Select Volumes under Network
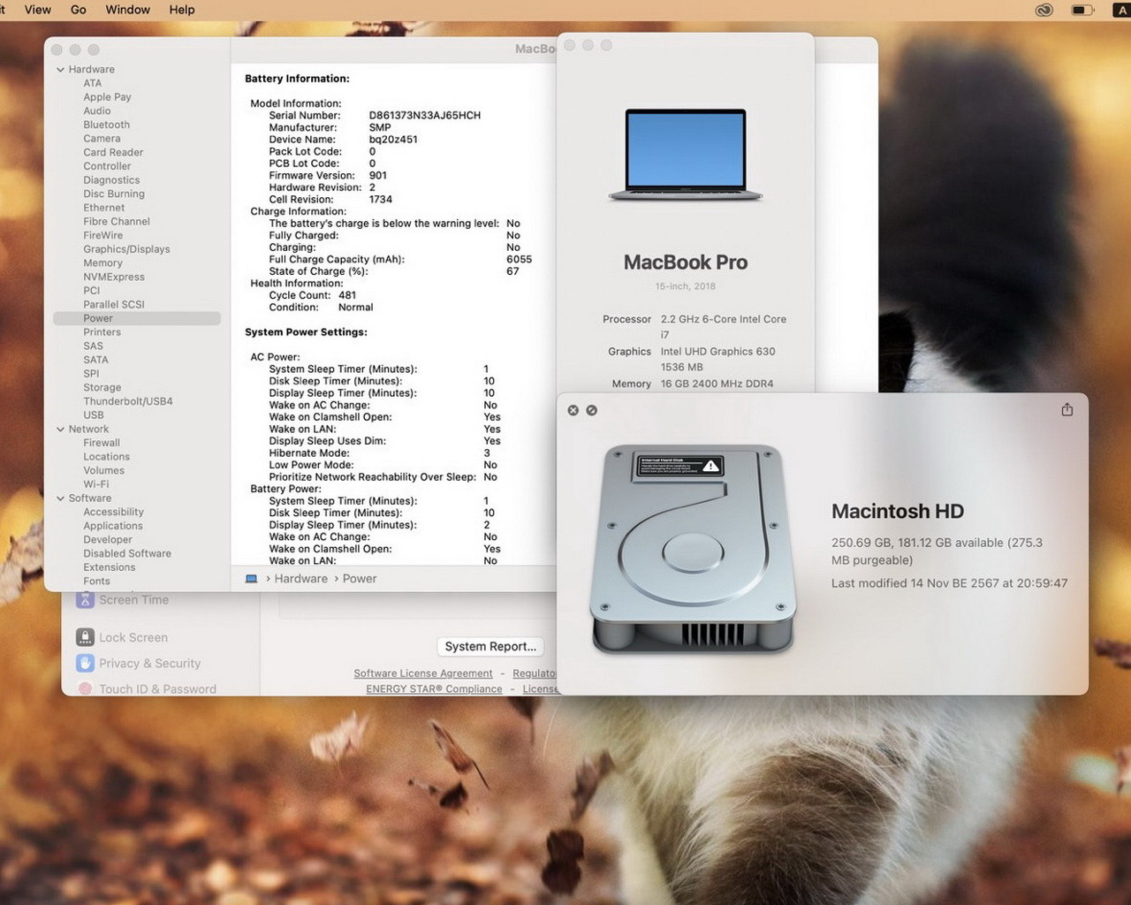1131x905 pixels. coord(103,471)
